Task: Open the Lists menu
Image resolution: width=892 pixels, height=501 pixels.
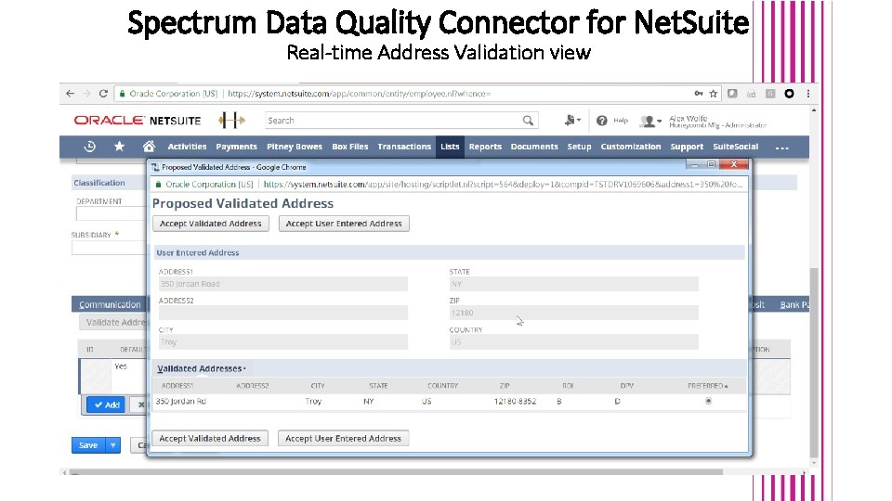Action: tap(450, 147)
